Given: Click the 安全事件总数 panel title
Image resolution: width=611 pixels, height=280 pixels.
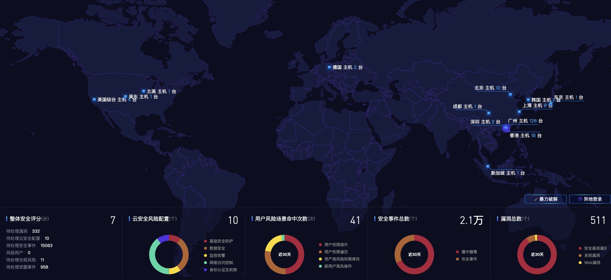Looking at the screenshot, I should pos(398,219).
